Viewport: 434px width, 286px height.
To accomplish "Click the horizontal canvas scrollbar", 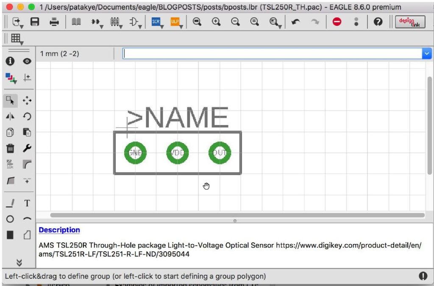I will (x=237, y=215).
